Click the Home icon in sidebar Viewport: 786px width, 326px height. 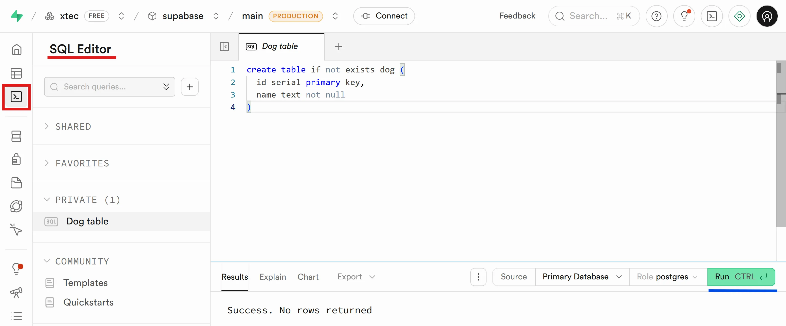[x=16, y=49]
